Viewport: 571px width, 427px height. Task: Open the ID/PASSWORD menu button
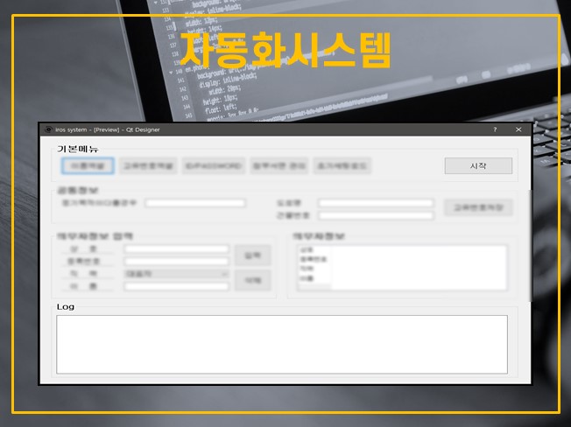pos(213,165)
